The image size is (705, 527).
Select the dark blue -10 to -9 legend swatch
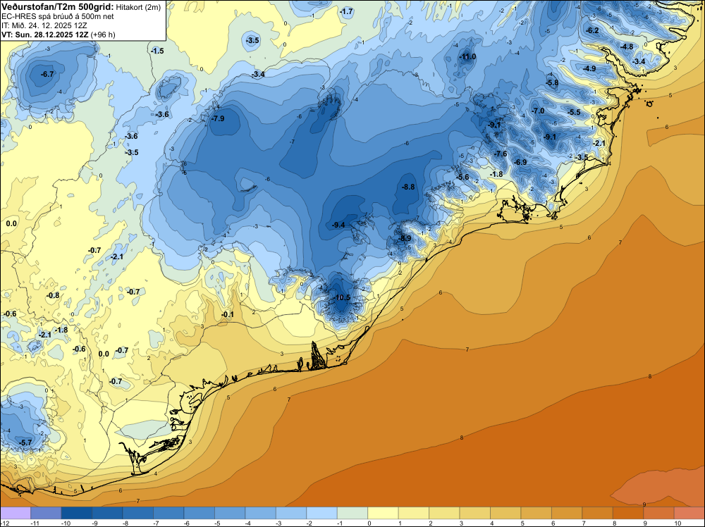[76, 513]
